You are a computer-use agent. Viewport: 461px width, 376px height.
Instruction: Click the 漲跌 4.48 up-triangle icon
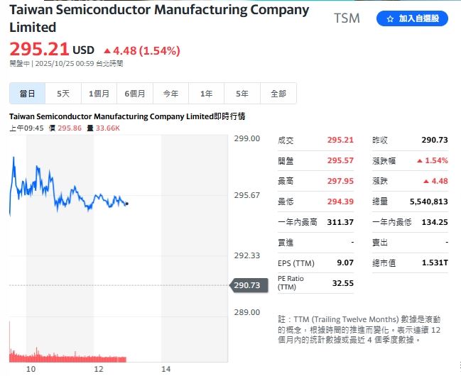click(425, 182)
